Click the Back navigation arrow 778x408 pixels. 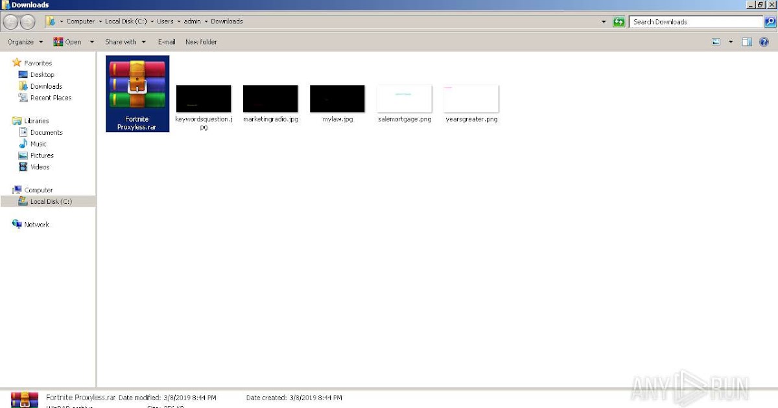pos(10,21)
